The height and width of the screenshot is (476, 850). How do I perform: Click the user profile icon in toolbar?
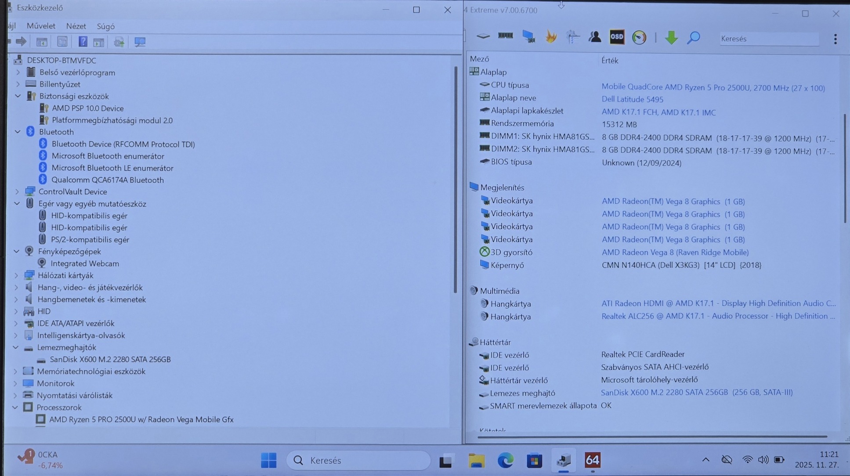595,37
